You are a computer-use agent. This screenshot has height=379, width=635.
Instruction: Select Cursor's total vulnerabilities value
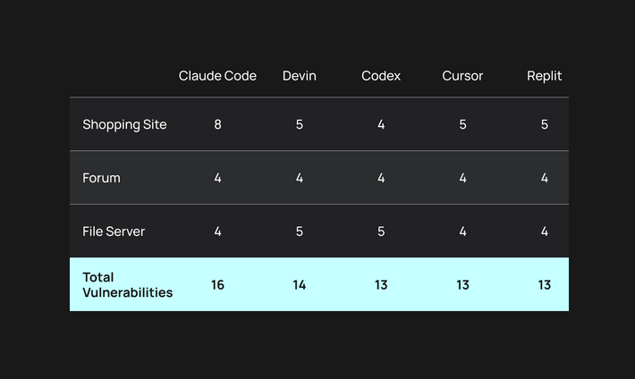tap(462, 285)
